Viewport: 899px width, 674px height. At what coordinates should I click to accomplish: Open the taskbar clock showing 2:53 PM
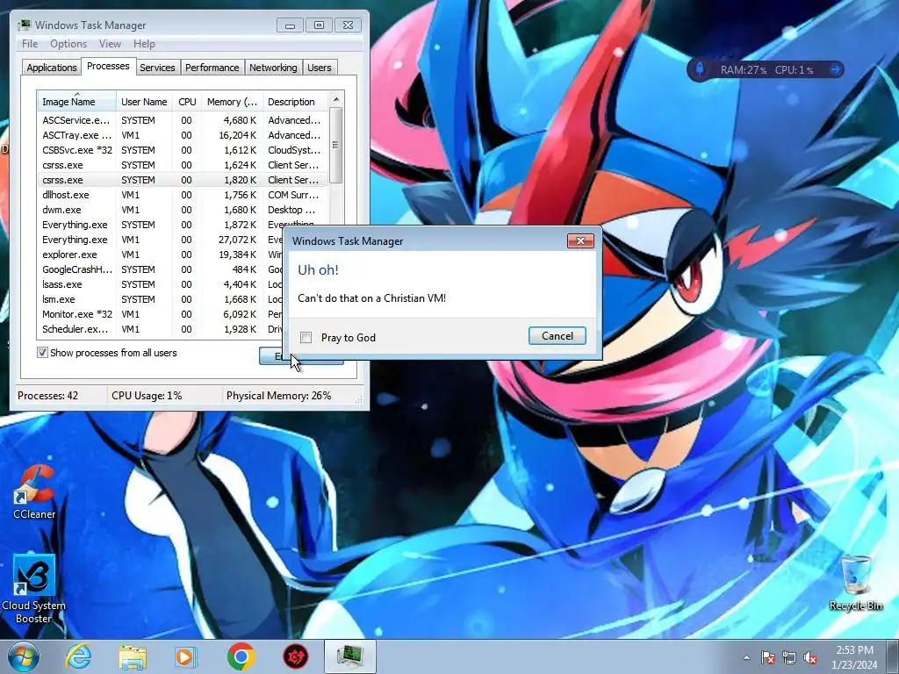click(x=854, y=657)
